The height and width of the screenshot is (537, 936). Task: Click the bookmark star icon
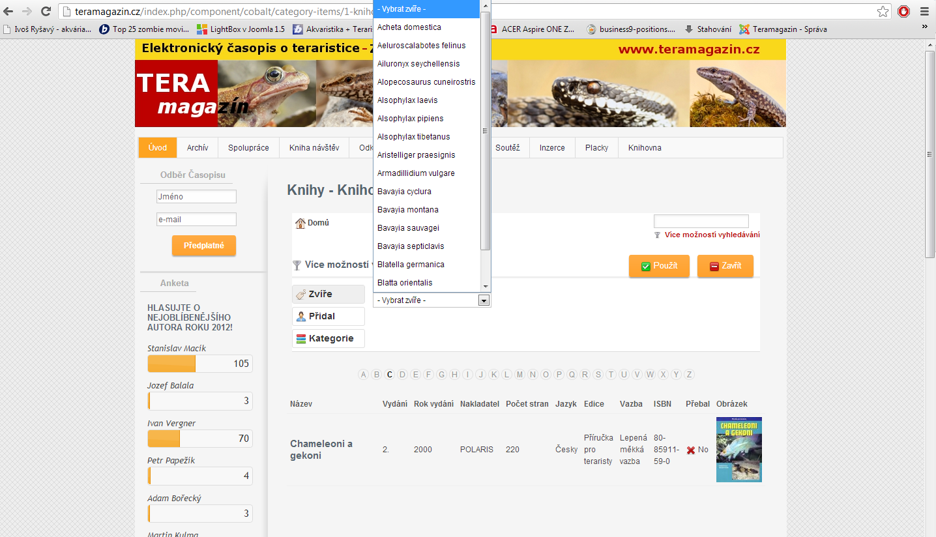tap(883, 11)
